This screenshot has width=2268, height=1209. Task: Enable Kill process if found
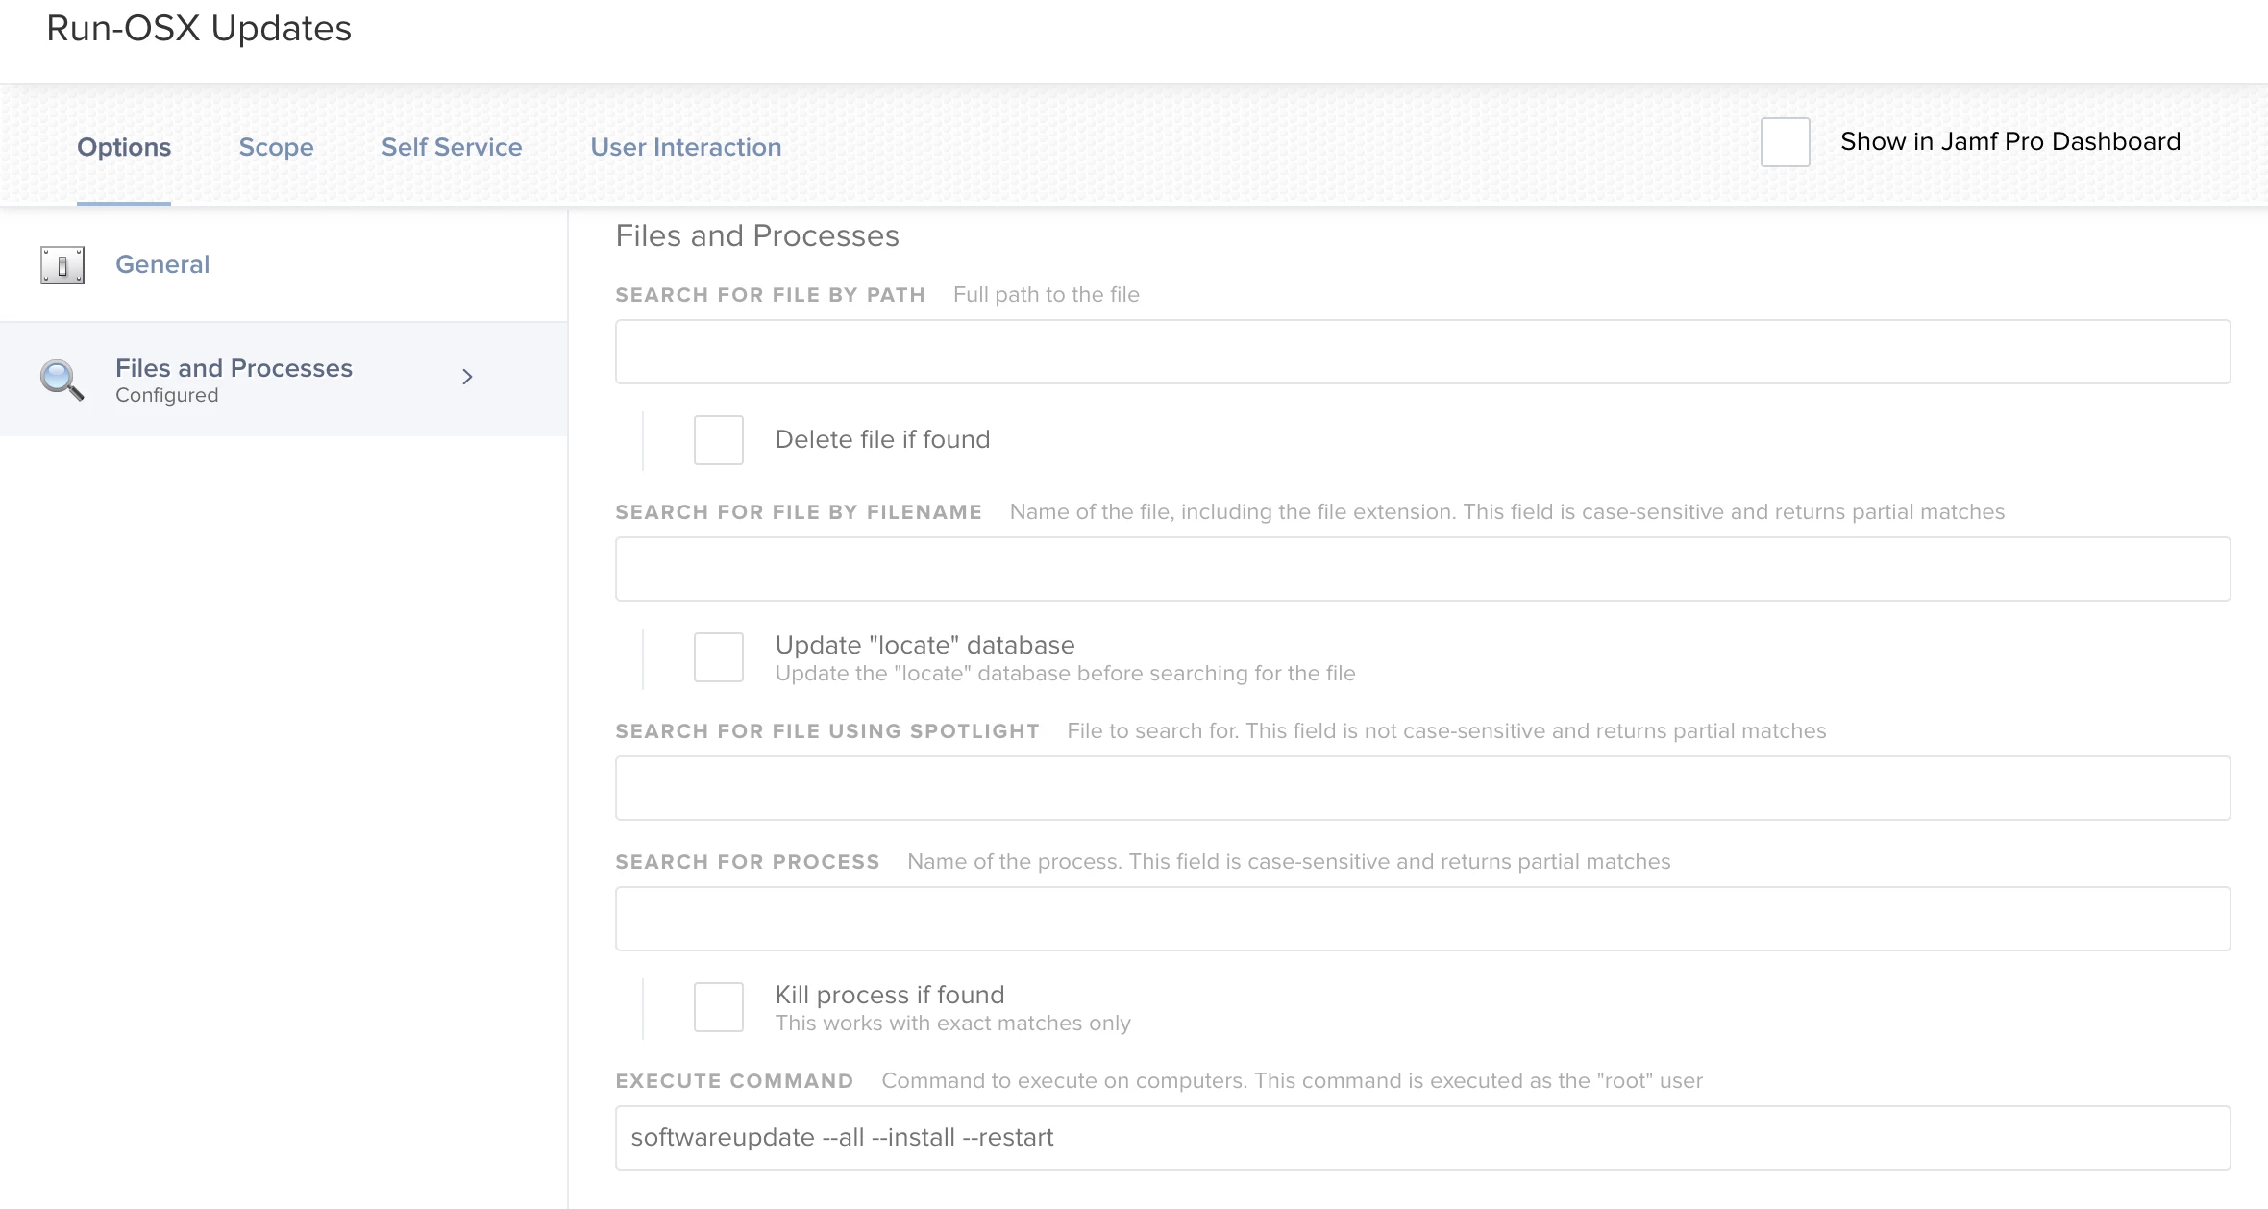[719, 1007]
